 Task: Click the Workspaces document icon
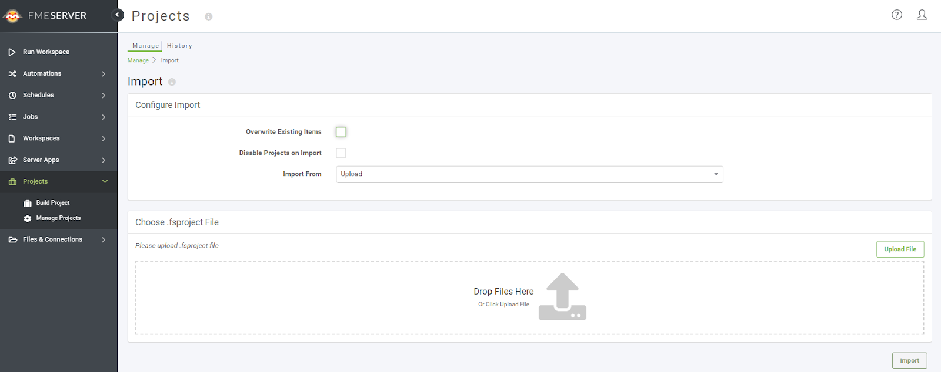coord(12,138)
